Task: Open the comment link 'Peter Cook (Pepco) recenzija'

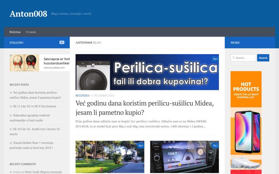Action: tap(43, 172)
